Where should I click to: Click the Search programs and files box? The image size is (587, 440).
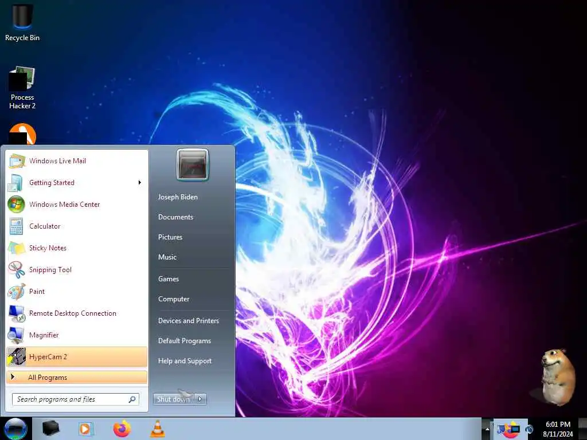(76, 399)
